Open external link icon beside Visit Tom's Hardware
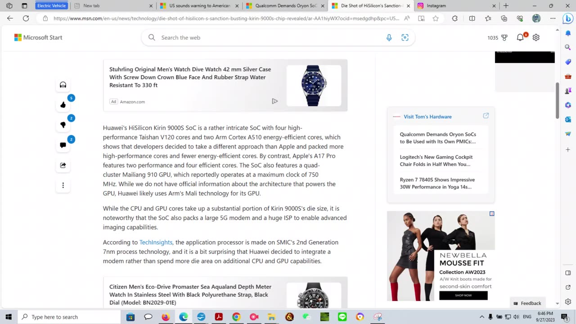The image size is (576, 324). [486, 116]
